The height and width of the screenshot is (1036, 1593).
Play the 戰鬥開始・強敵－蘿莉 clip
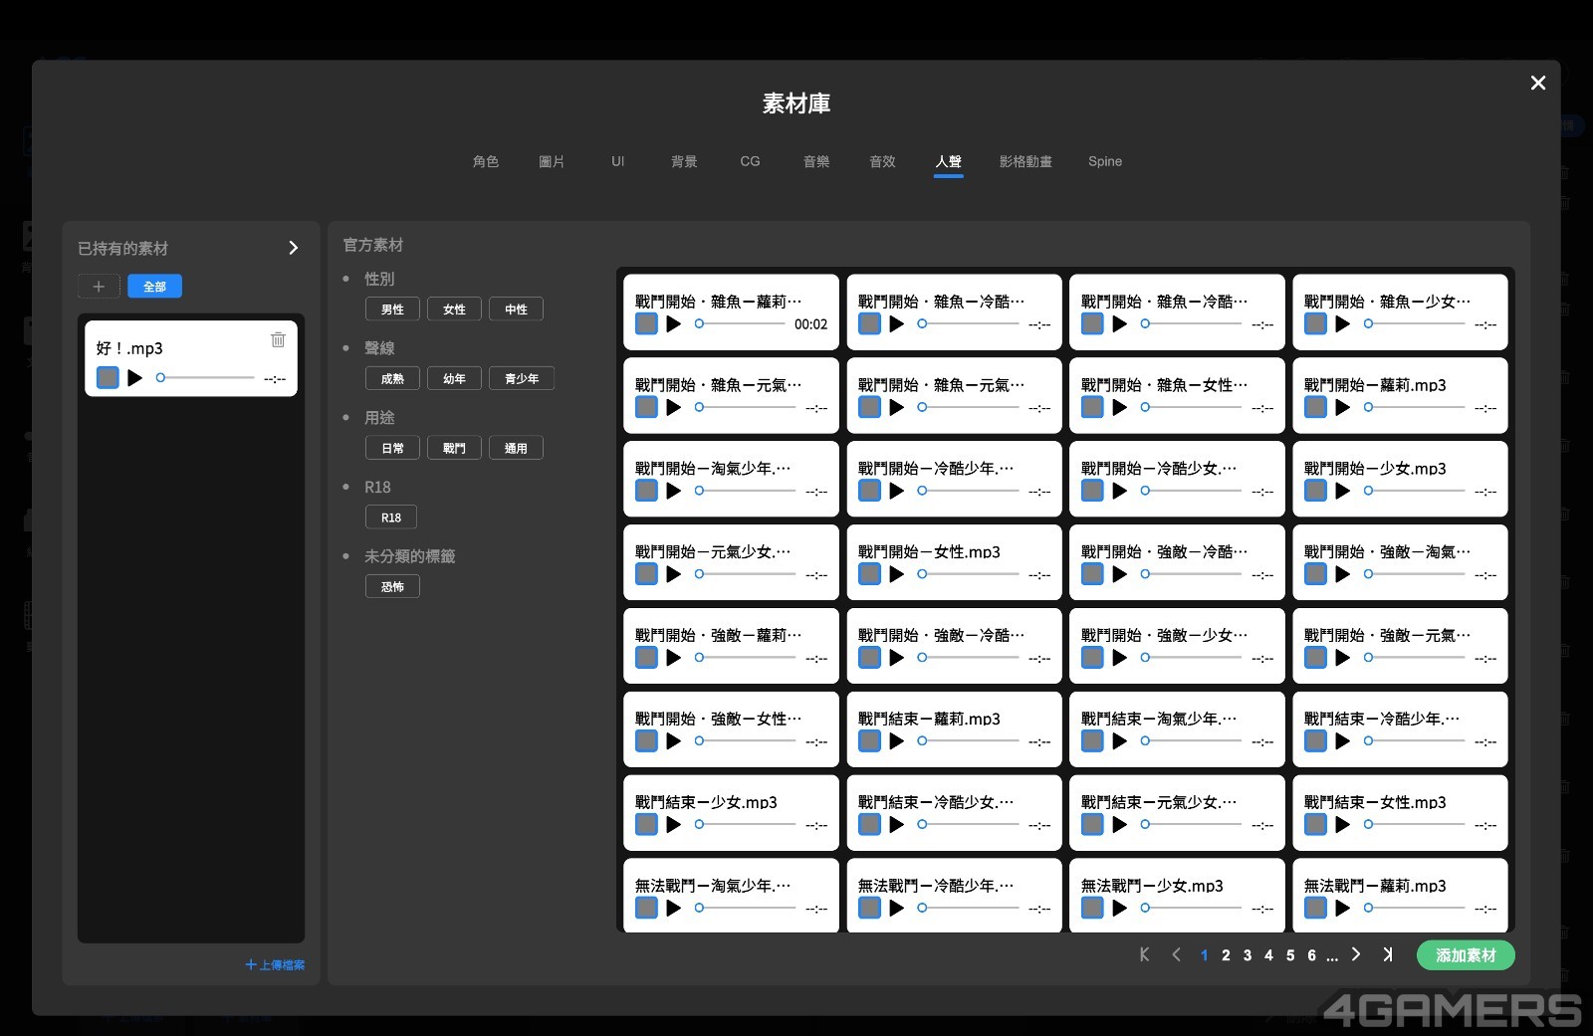point(674,658)
